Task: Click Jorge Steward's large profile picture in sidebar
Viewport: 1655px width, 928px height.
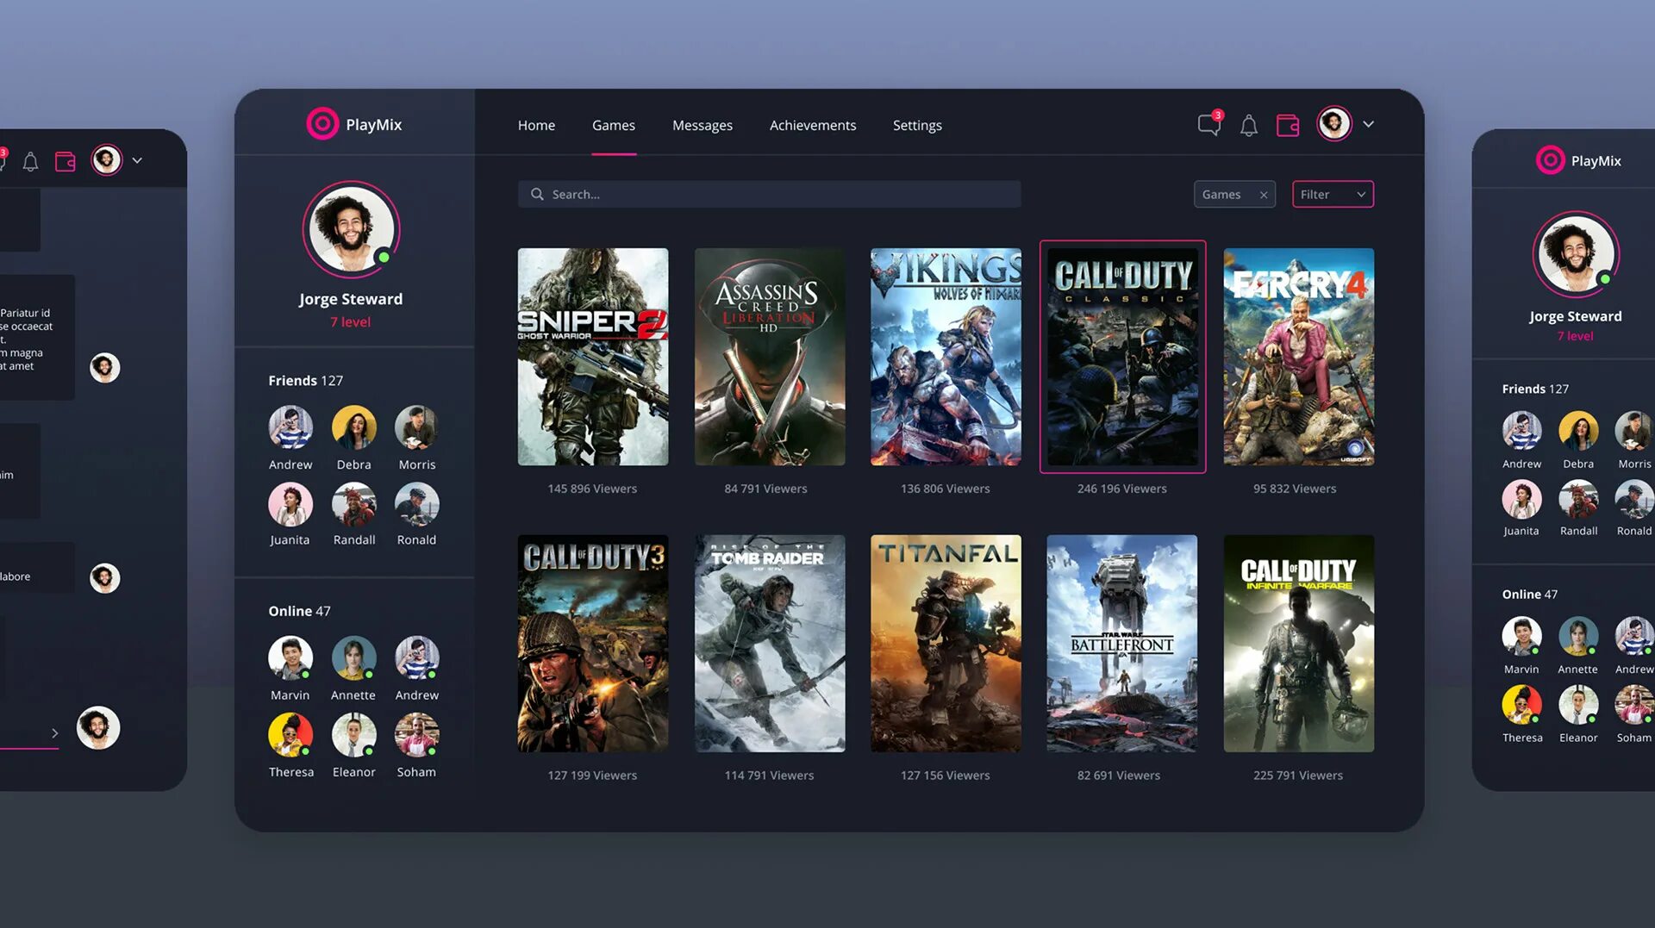Action: (x=351, y=229)
